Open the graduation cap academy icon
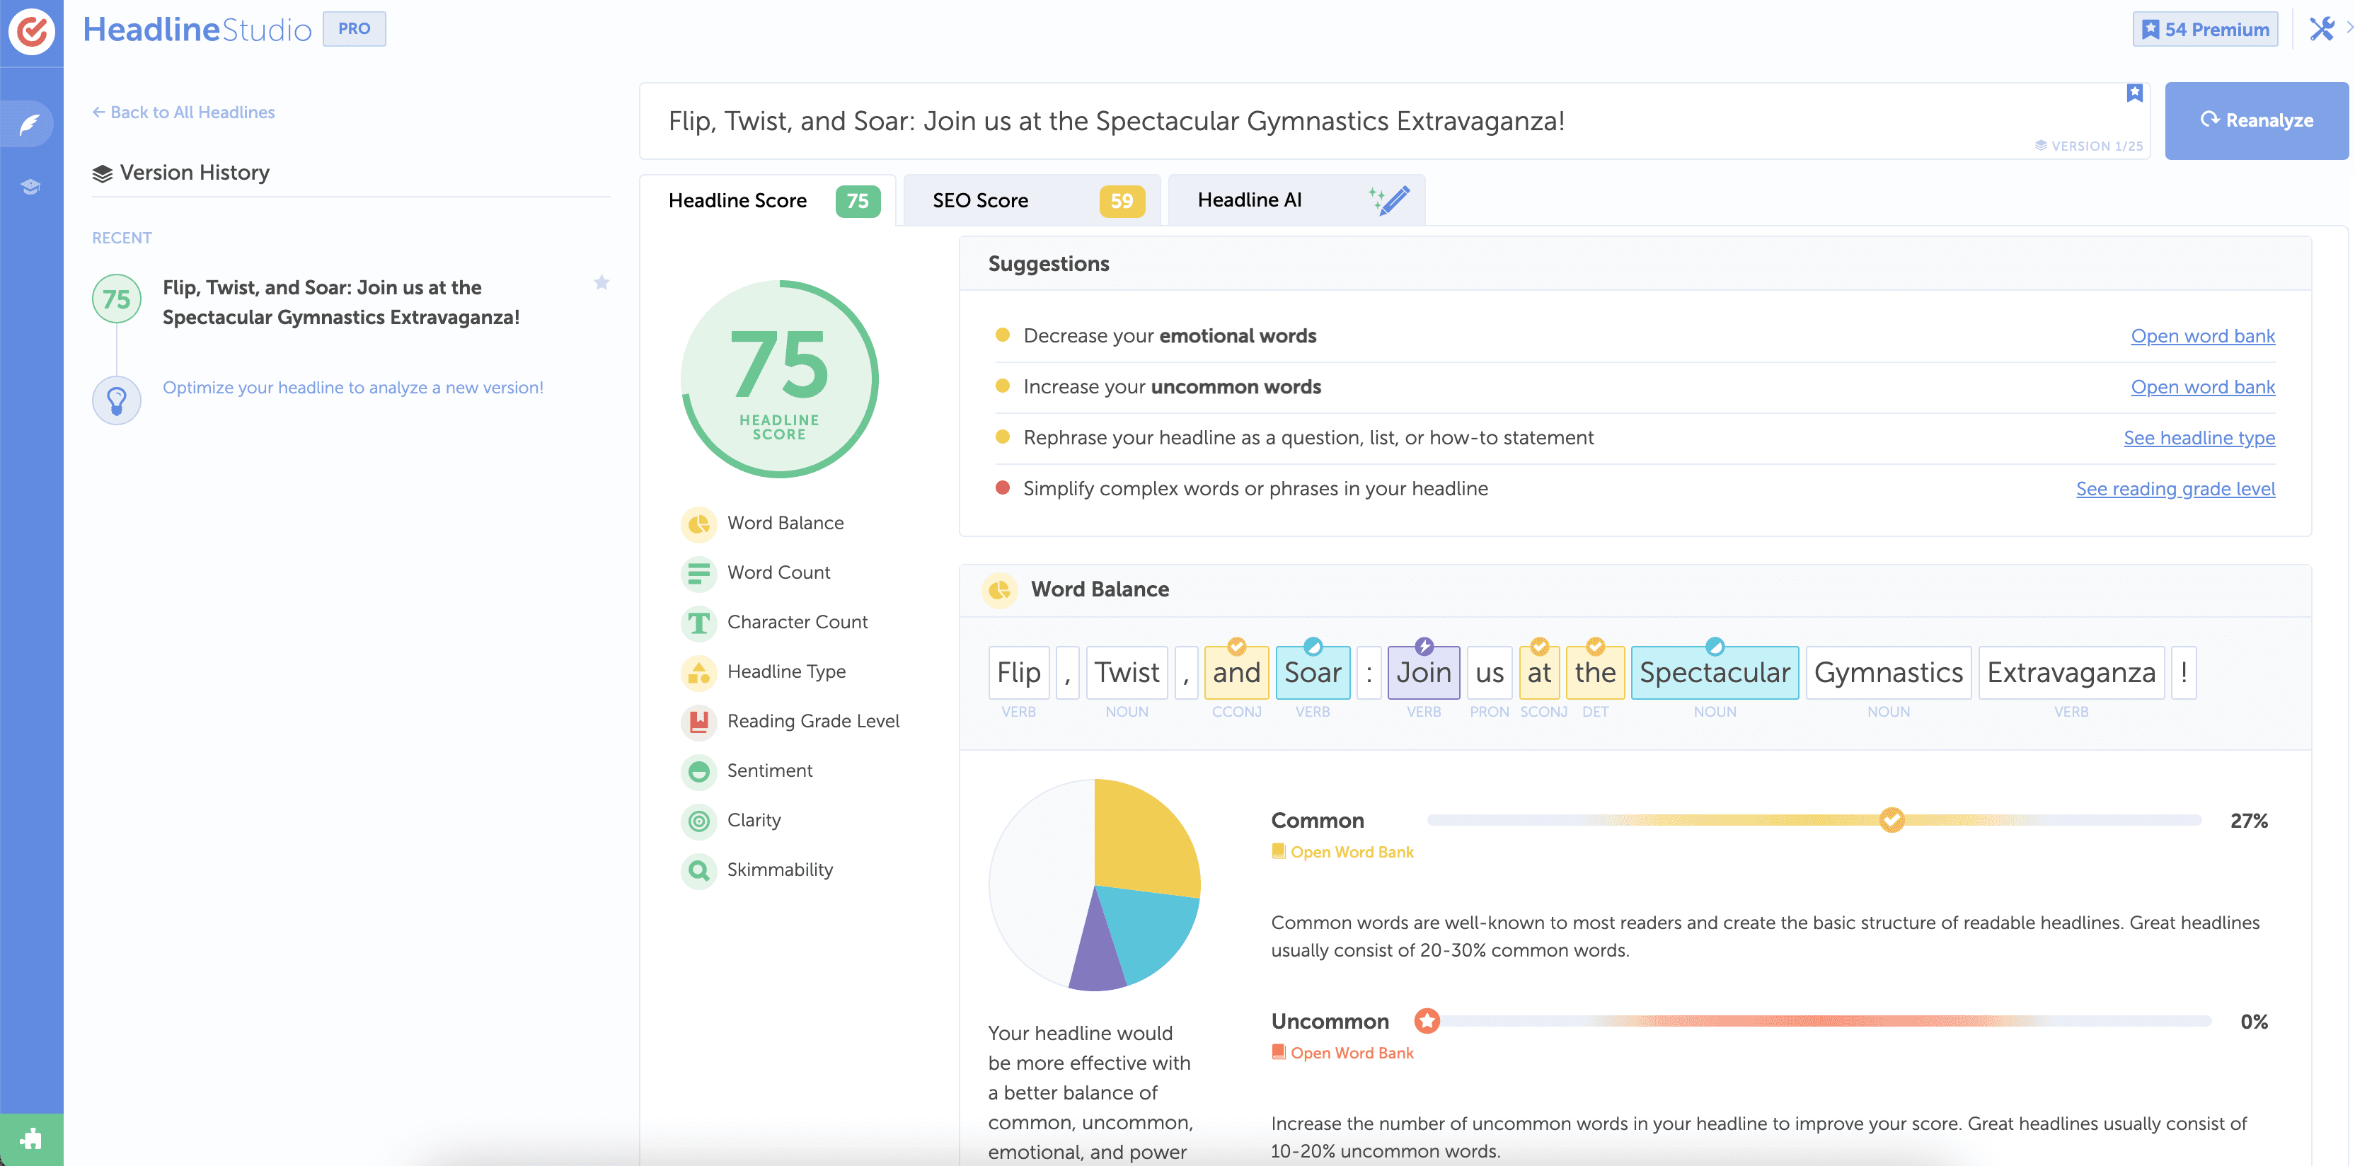This screenshot has width=2355, height=1166. tap(31, 187)
